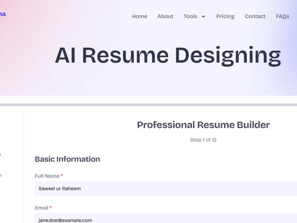The width and height of the screenshot is (297, 223).
Task: Open the FAQs link
Action: click(282, 16)
